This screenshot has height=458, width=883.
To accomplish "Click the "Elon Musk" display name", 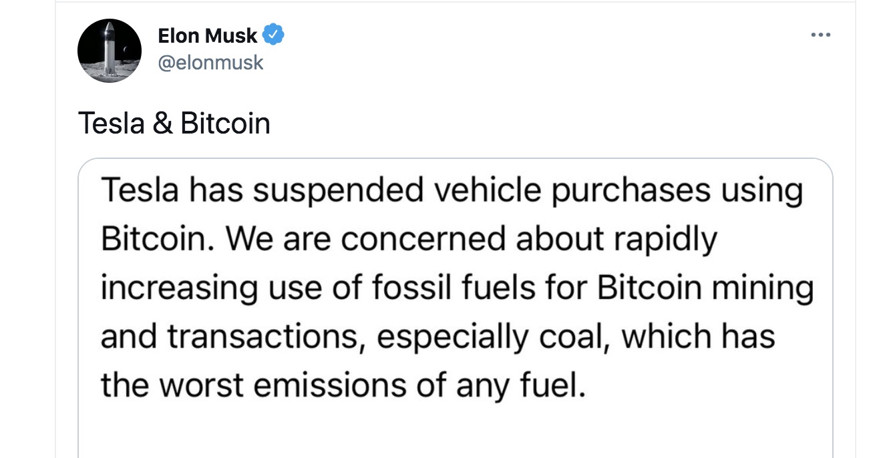I will pyautogui.click(x=207, y=35).
